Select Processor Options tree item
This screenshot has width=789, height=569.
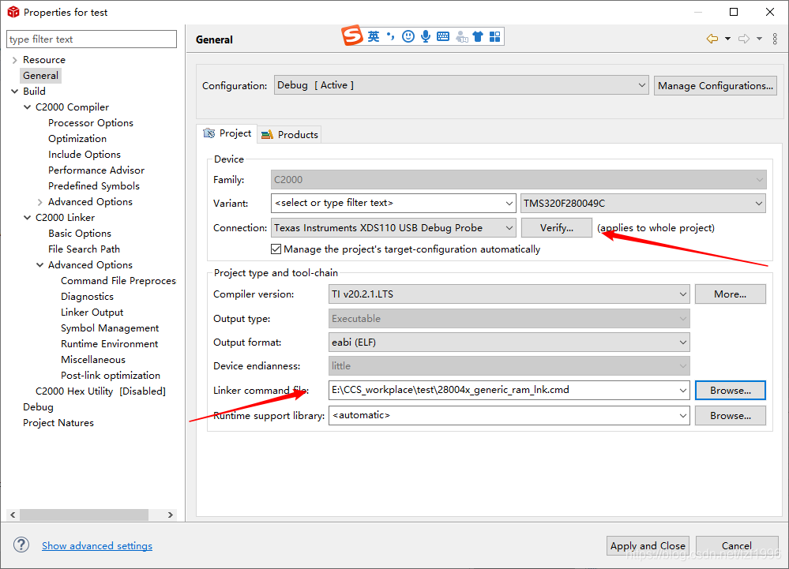91,123
